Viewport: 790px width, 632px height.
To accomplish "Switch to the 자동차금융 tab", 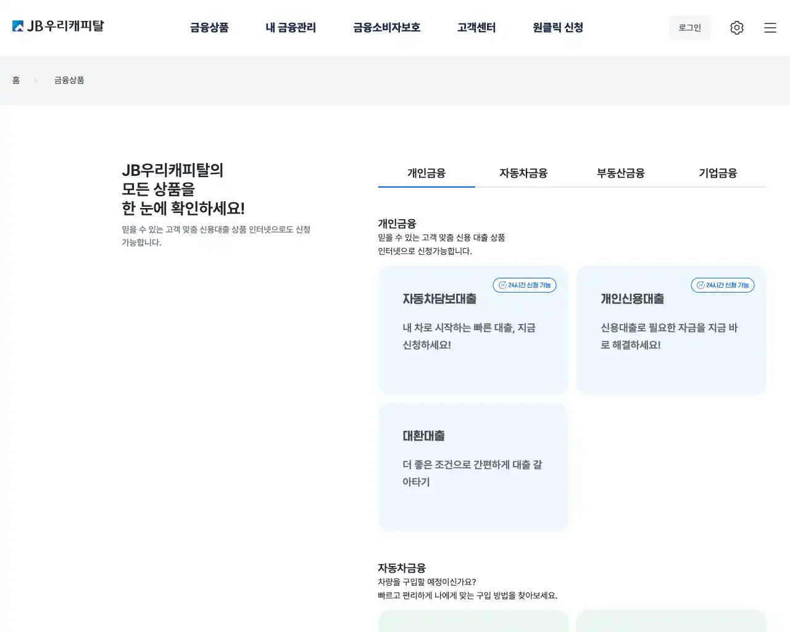I will click(x=523, y=173).
